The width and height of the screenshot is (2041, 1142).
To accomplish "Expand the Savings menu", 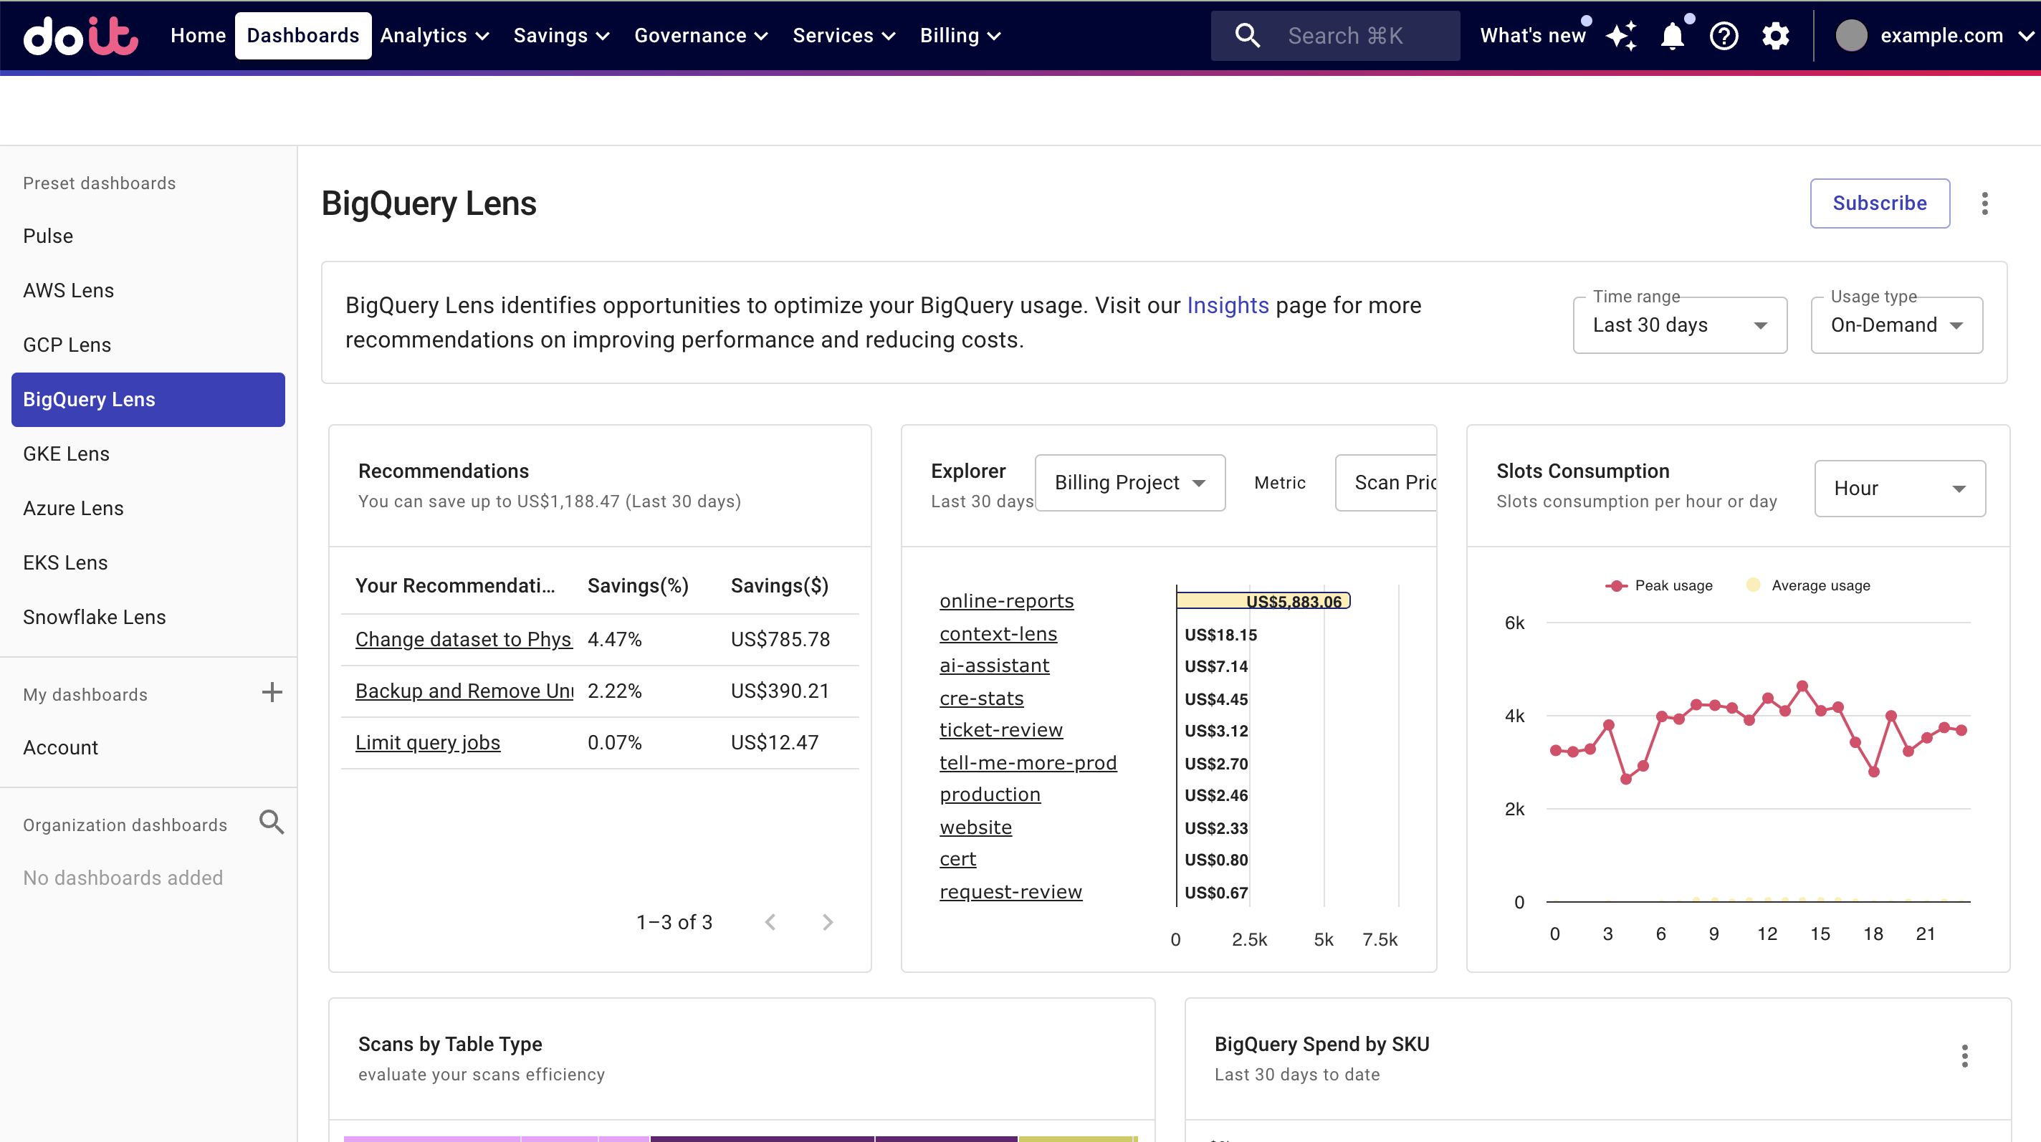I will 561,36.
